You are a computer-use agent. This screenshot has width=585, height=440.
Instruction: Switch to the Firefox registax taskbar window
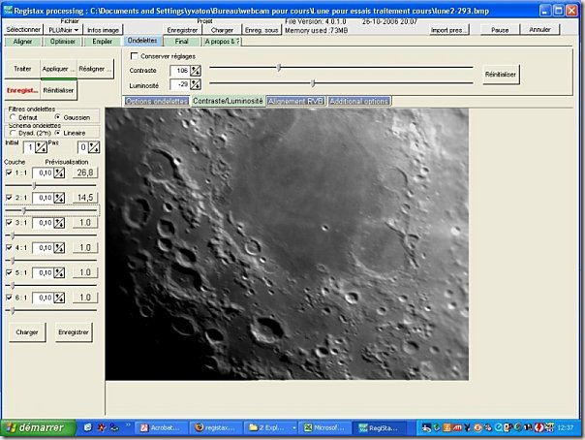216,427
